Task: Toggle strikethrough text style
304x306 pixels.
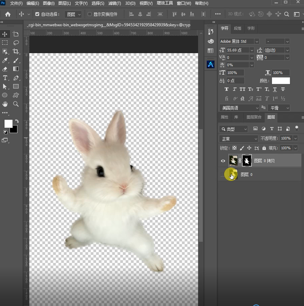Action: (x=283, y=89)
